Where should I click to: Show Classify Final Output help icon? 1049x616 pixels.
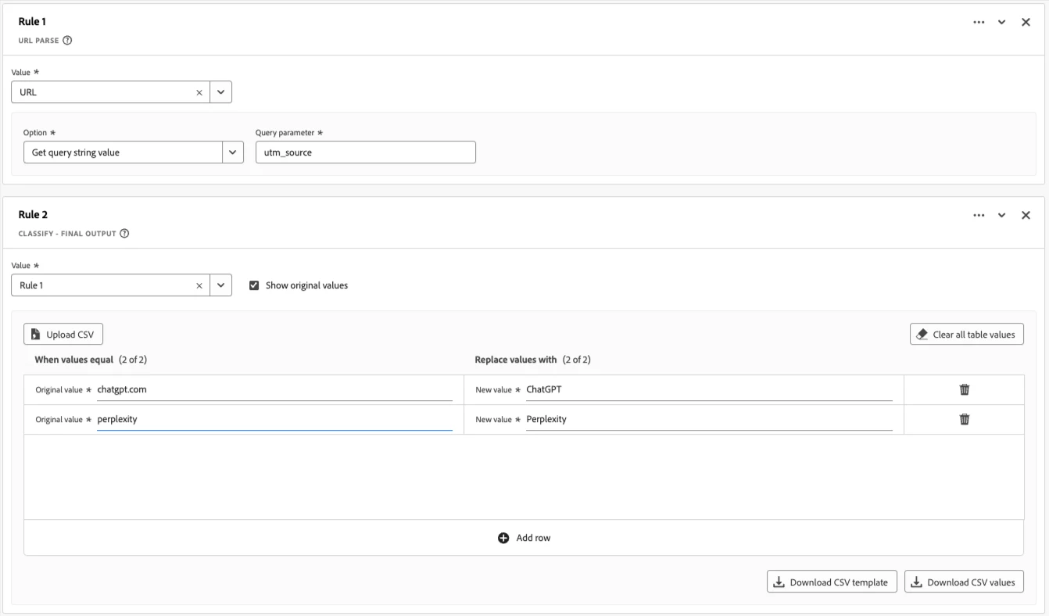(x=124, y=233)
